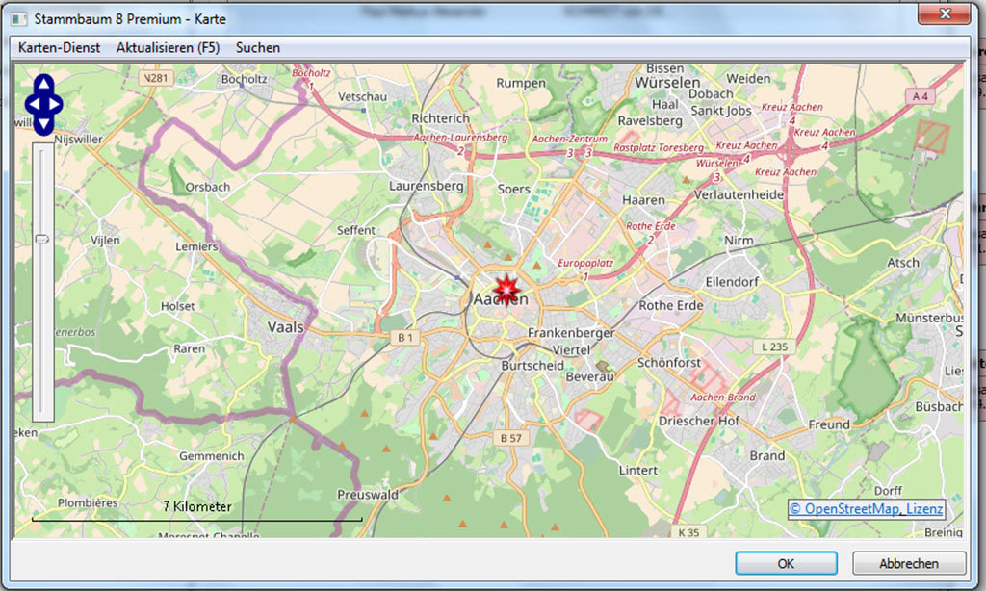This screenshot has width=986, height=591.
Task: Click the Haaren label on the map
Action: [643, 200]
